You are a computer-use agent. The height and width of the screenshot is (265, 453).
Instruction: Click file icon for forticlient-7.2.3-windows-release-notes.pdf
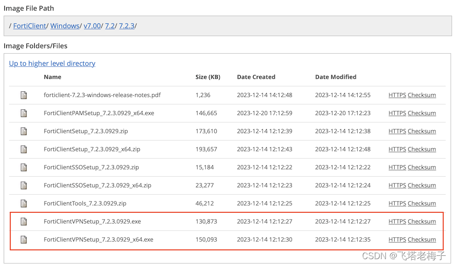point(23,95)
